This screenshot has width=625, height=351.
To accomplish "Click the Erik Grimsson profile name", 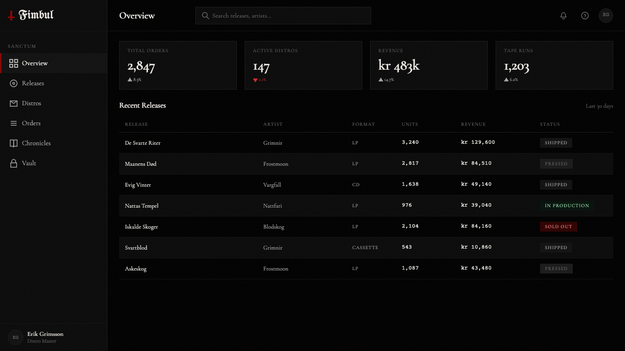I will 45,334.
